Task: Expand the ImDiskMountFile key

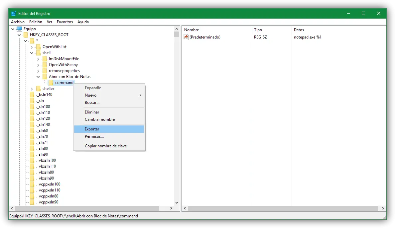Action: [x=38, y=59]
